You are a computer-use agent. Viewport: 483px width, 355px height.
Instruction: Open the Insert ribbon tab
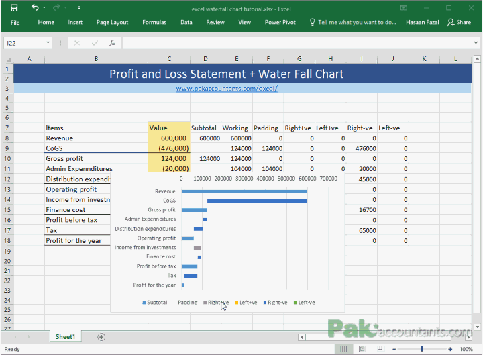[x=75, y=23]
